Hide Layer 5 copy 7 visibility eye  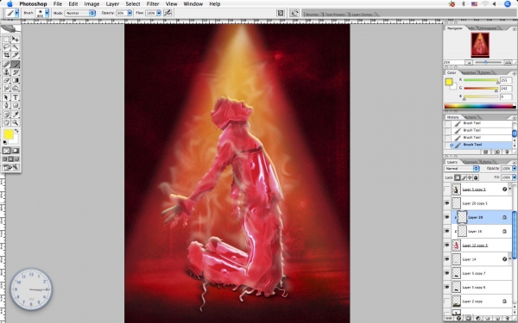pos(447,273)
